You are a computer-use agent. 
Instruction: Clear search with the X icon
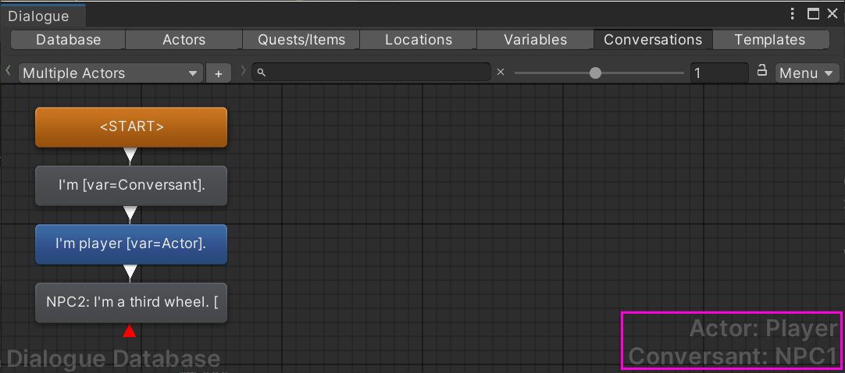500,72
